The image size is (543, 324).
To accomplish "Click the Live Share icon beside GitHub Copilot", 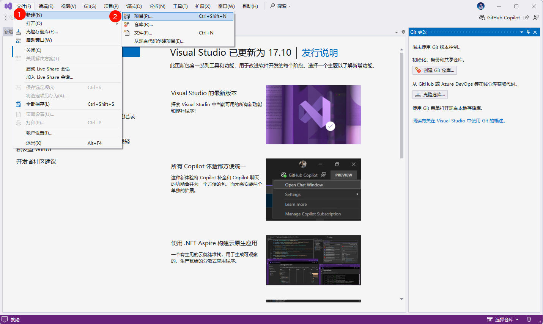I will point(526,17).
